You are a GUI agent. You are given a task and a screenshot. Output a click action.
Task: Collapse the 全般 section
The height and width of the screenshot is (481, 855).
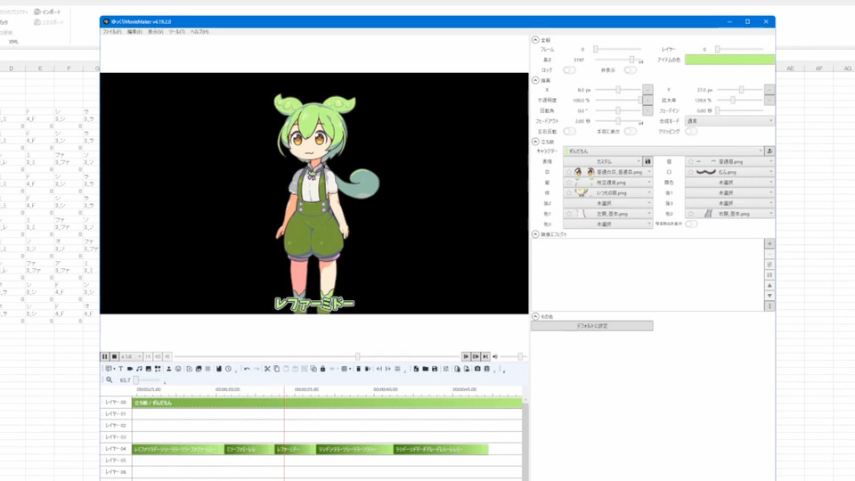535,40
